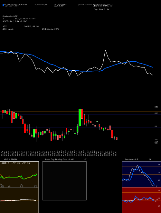Click the '(MGR) 6, 50, 50' ADX values

click(31, 26)
